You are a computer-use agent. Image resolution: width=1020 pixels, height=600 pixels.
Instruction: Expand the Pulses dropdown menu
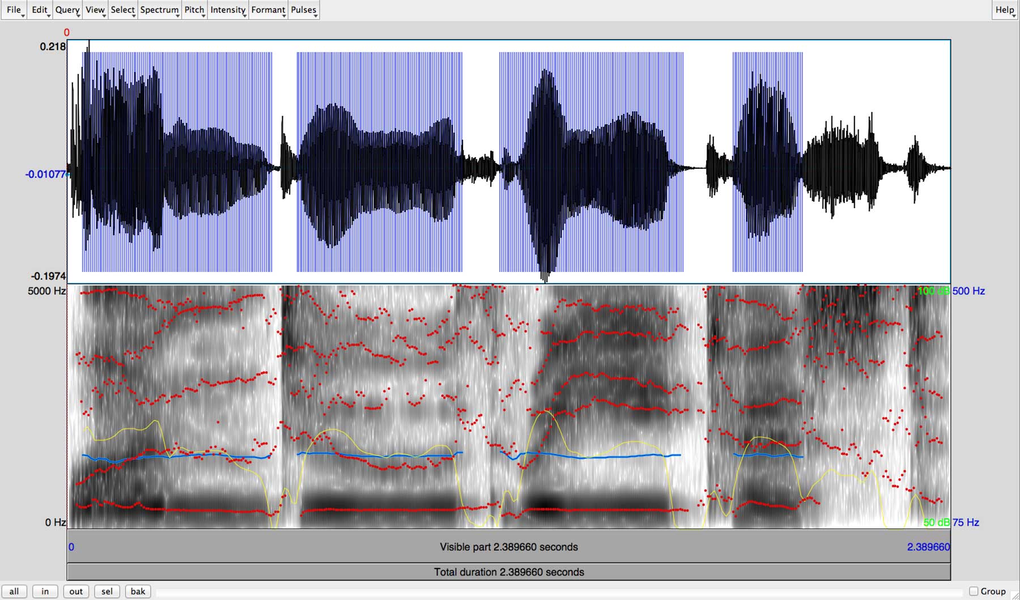click(304, 10)
